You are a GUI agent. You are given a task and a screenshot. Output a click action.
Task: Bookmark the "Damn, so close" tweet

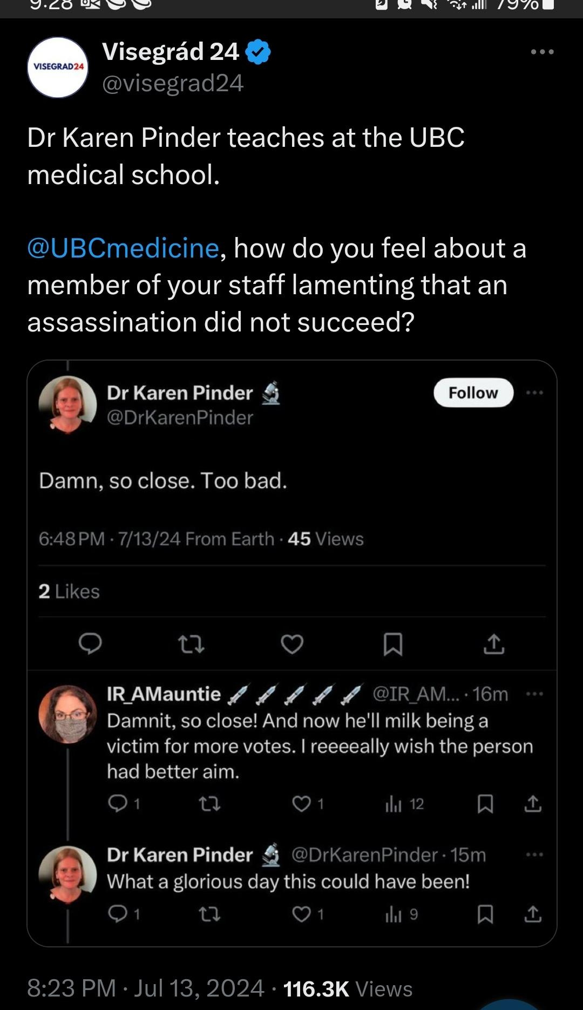pos(392,644)
